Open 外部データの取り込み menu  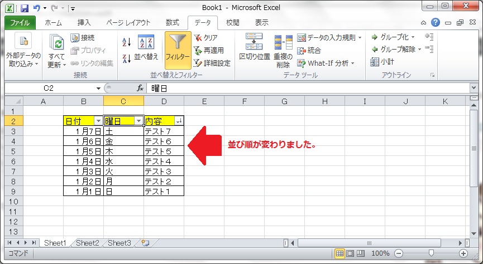tap(23, 51)
